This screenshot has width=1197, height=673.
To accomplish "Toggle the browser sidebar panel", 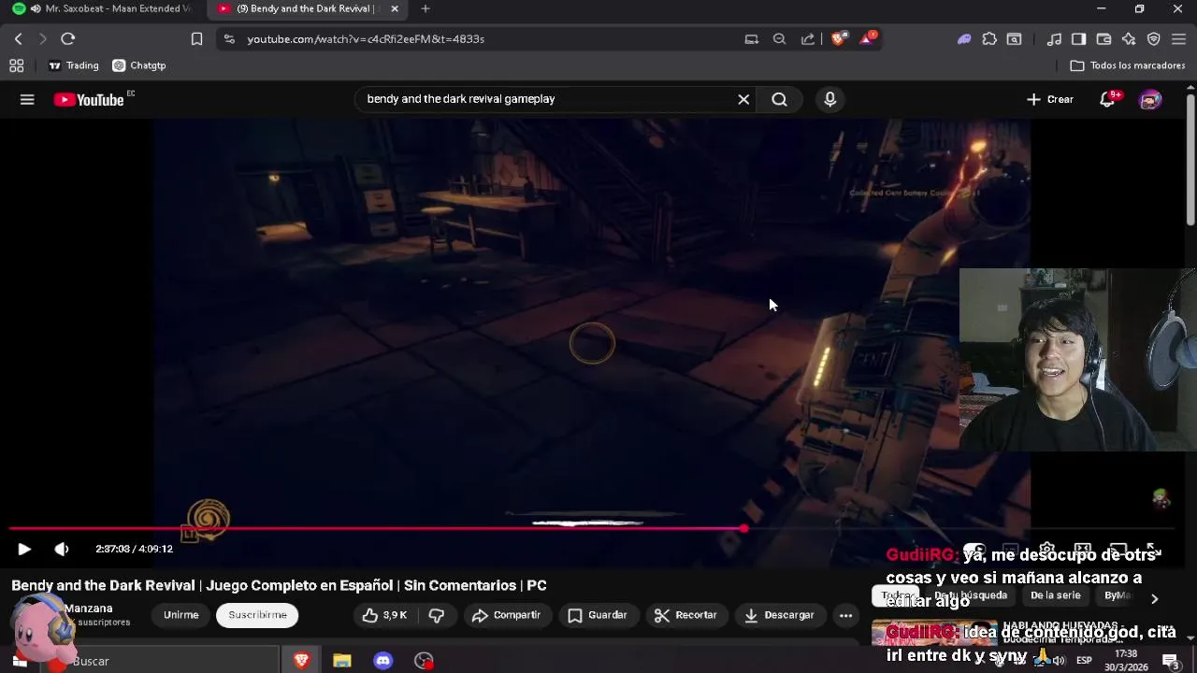I will click(x=1078, y=38).
